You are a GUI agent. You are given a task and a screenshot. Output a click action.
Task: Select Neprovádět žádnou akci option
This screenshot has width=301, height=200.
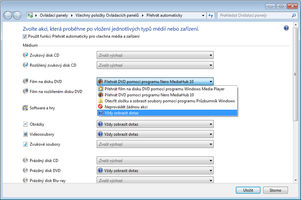coord(126,107)
